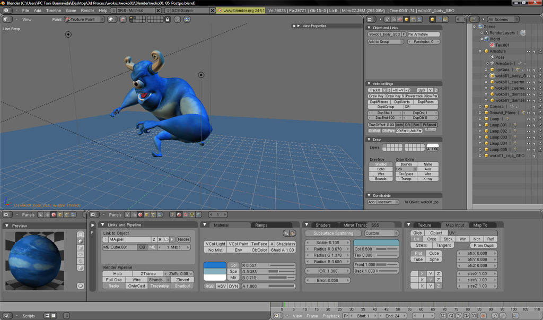
Task: Click the lock icon in 3D view header
Action: coord(168,20)
